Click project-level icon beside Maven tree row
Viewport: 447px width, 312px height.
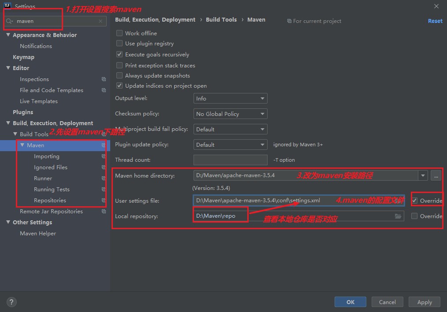[104, 145]
